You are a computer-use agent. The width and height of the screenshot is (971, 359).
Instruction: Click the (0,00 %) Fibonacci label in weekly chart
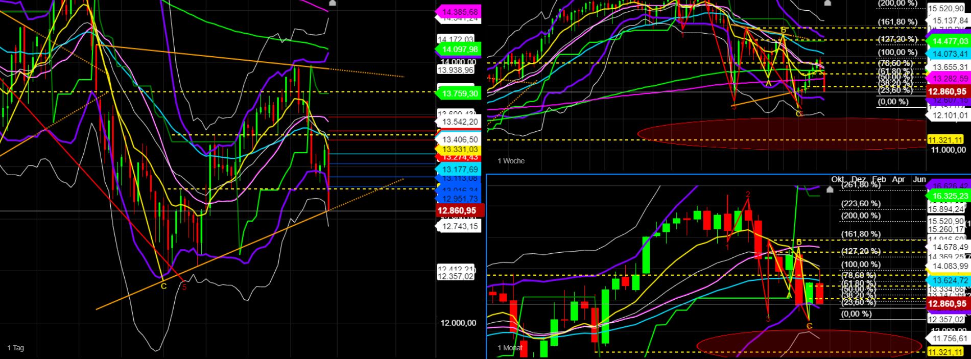[x=893, y=102]
